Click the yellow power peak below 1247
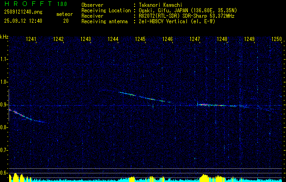This screenshot has width=286, height=182. click(x=205, y=178)
